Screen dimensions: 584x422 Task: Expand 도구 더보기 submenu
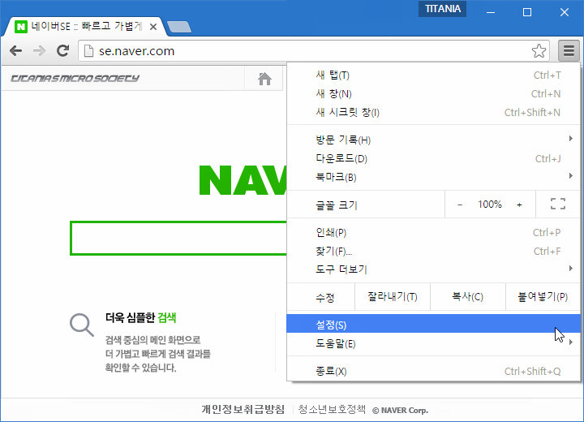point(434,269)
